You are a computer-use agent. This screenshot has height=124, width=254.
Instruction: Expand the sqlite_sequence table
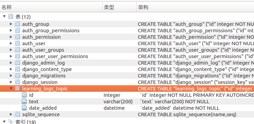point(11,114)
